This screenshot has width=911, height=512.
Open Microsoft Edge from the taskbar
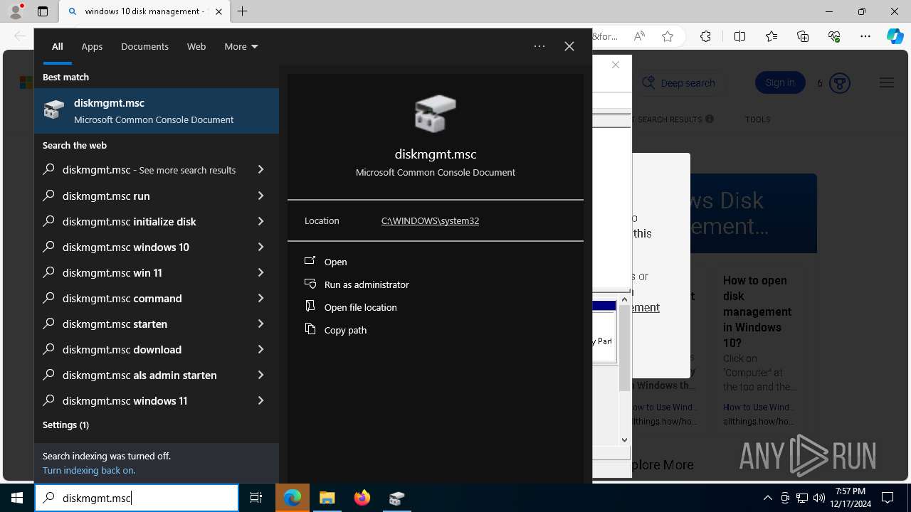(x=293, y=498)
